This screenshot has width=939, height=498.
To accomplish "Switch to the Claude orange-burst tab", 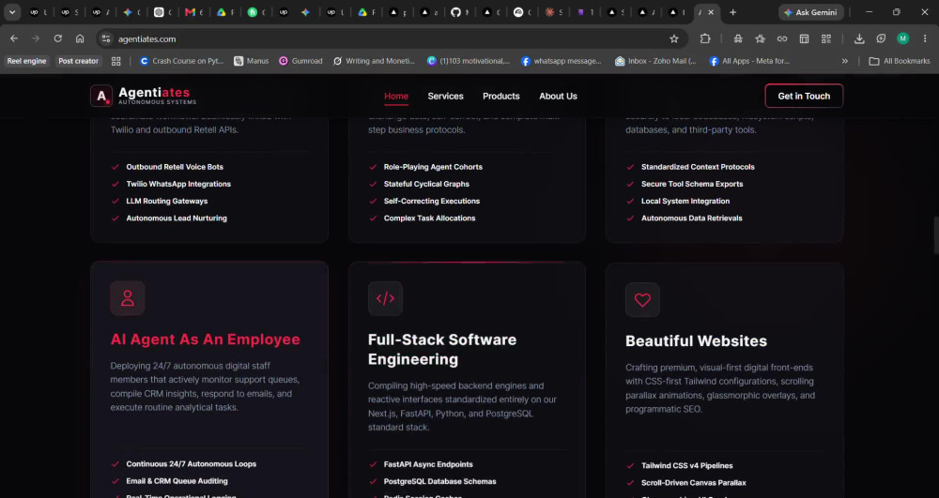I will 553,12.
